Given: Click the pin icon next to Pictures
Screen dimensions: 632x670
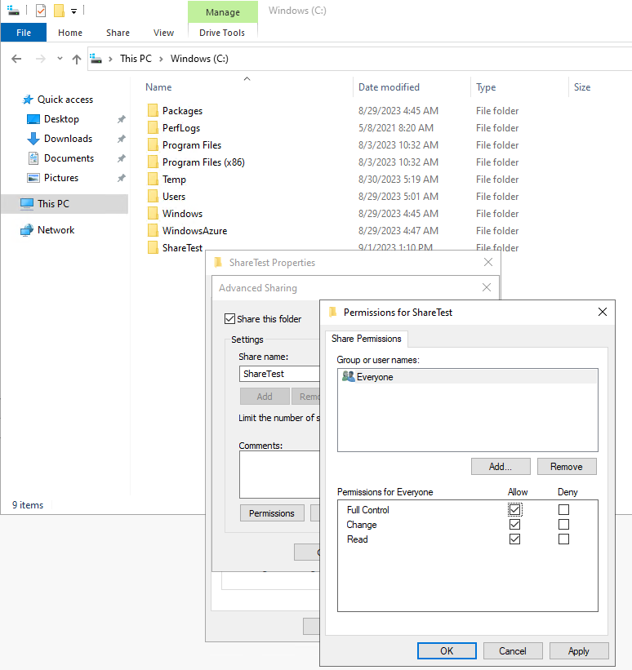Looking at the screenshot, I should point(122,178).
